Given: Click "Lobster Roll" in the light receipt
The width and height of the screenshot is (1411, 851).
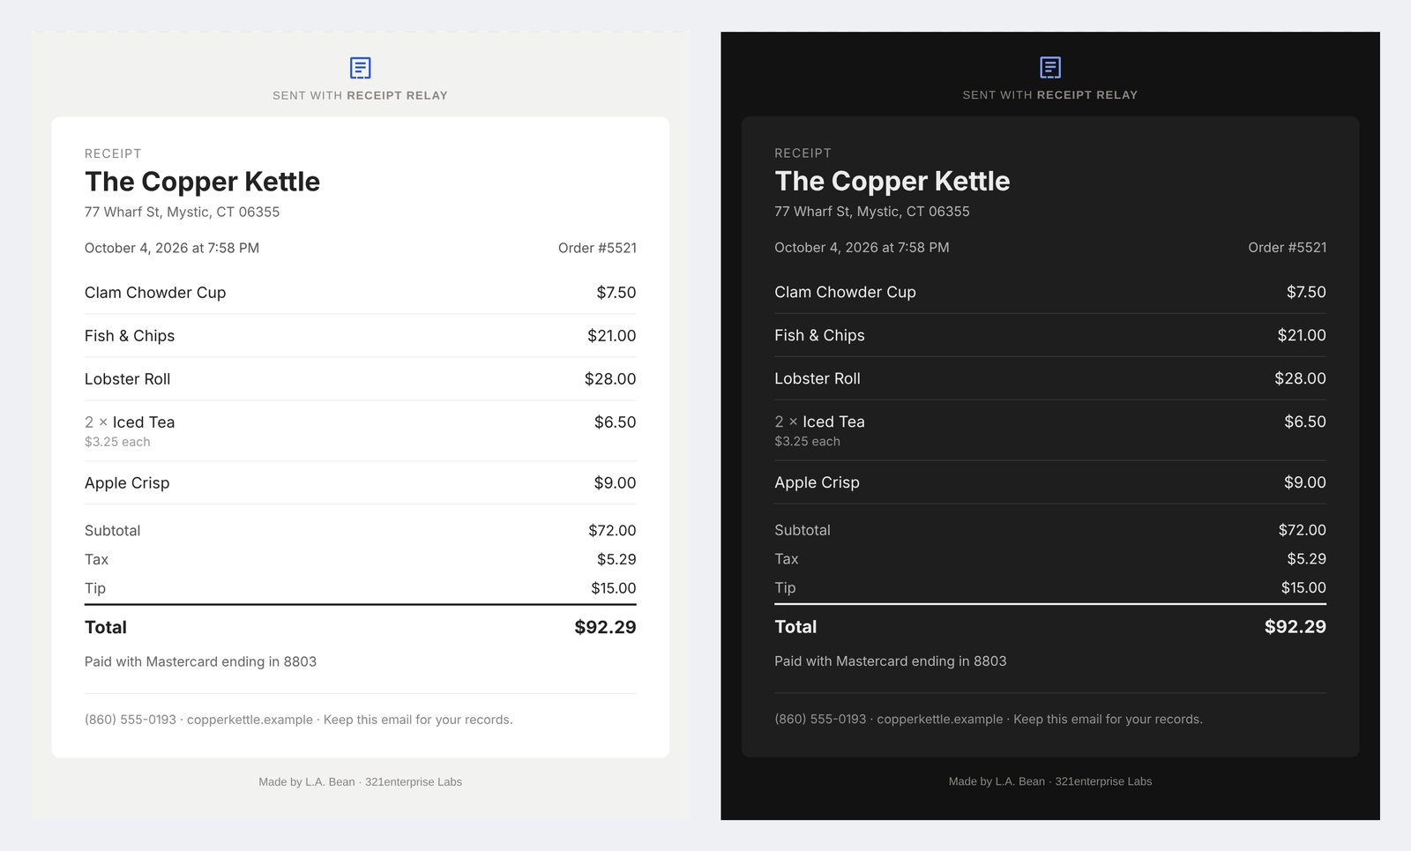Looking at the screenshot, I should [x=128, y=379].
